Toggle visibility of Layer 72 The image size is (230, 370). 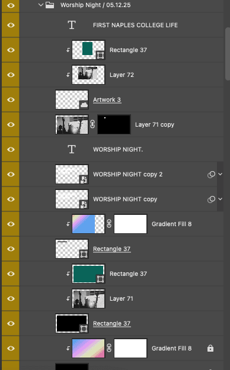tap(11, 75)
